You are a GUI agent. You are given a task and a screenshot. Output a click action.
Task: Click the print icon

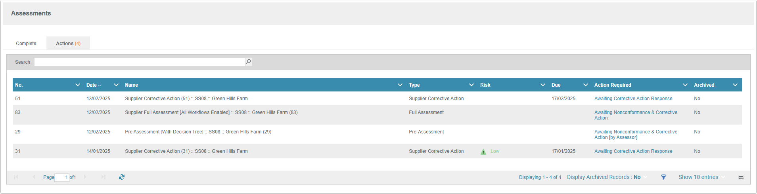click(x=741, y=177)
